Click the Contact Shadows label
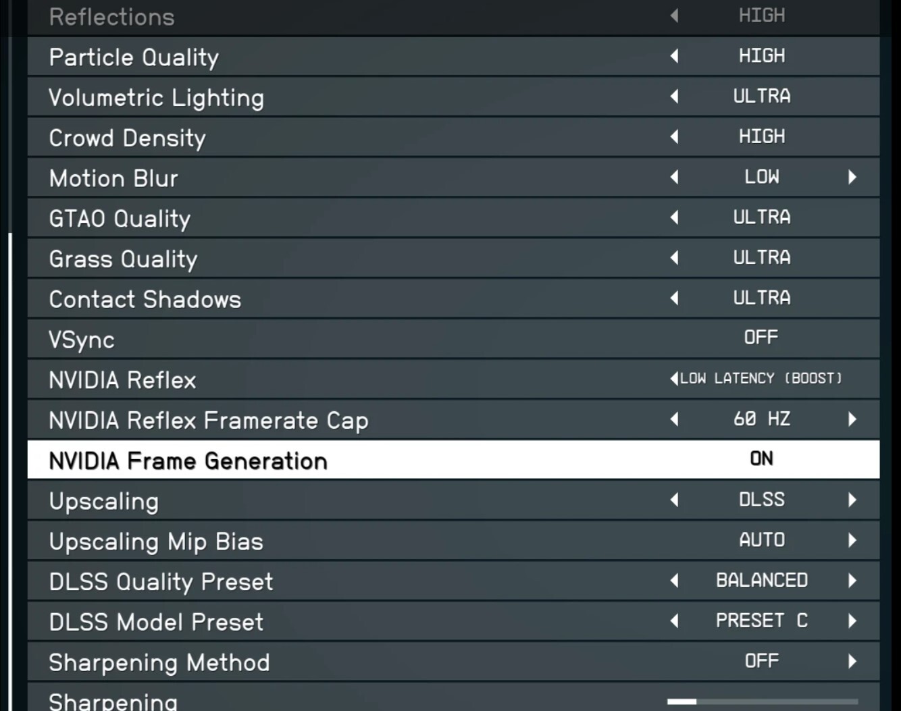901x711 pixels. 145,299
